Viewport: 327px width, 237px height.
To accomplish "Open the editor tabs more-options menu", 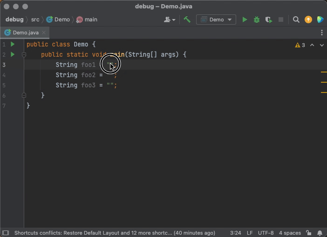I will pyautogui.click(x=322, y=33).
